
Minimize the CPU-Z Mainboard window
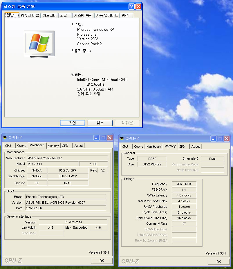click(x=96, y=138)
